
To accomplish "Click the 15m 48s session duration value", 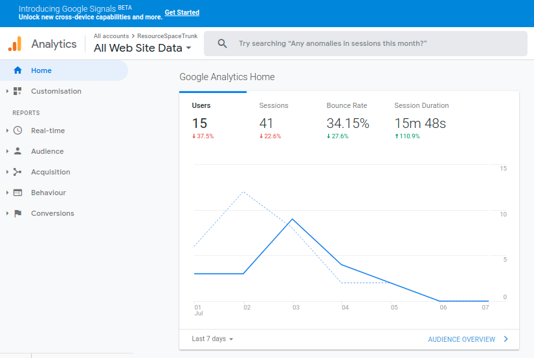I will (x=420, y=123).
